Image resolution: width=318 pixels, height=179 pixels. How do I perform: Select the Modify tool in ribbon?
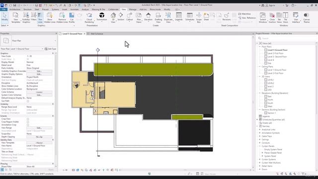coord(4,17)
